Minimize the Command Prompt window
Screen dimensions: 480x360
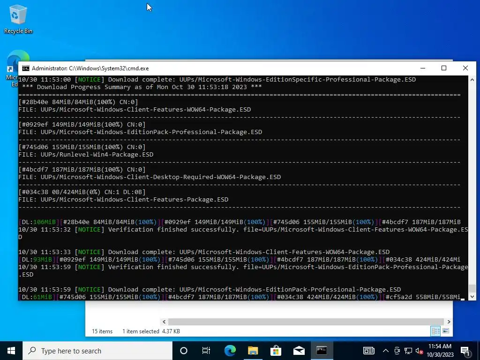(x=423, y=68)
